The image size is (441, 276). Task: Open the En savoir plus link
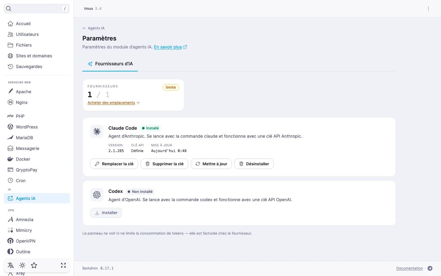[x=170, y=47]
